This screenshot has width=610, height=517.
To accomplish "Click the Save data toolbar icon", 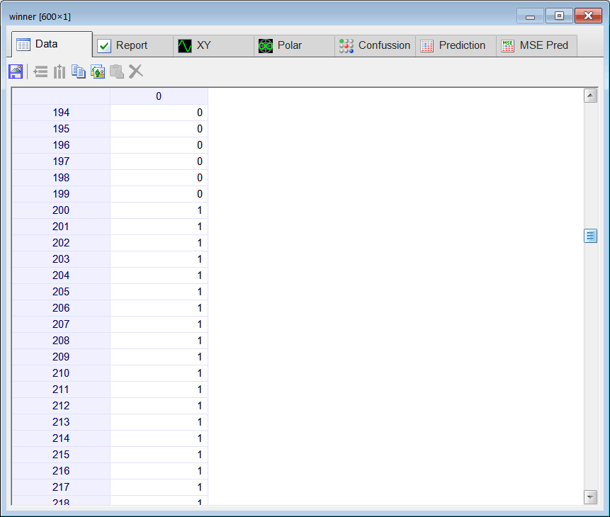I will click(16, 72).
